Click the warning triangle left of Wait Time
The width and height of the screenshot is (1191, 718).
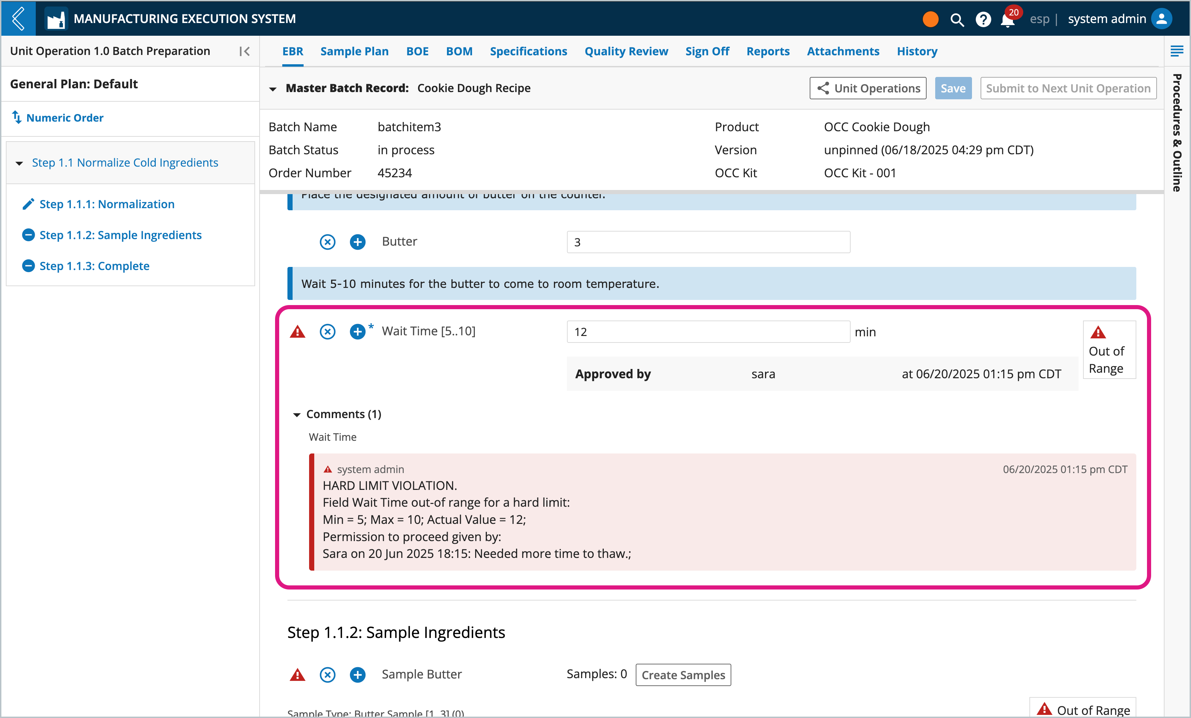tap(297, 332)
